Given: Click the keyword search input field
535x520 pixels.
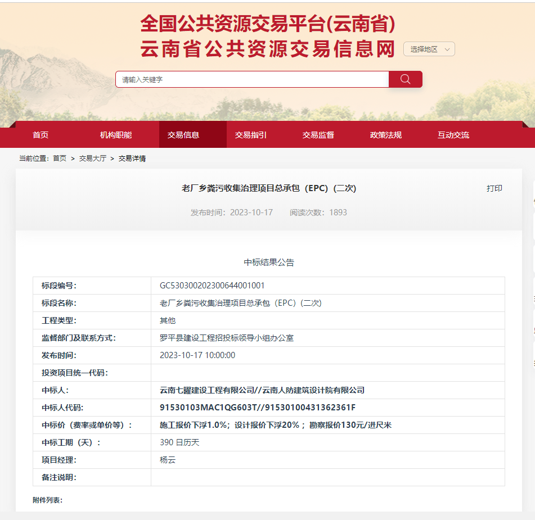Looking at the screenshot, I should pos(252,80).
